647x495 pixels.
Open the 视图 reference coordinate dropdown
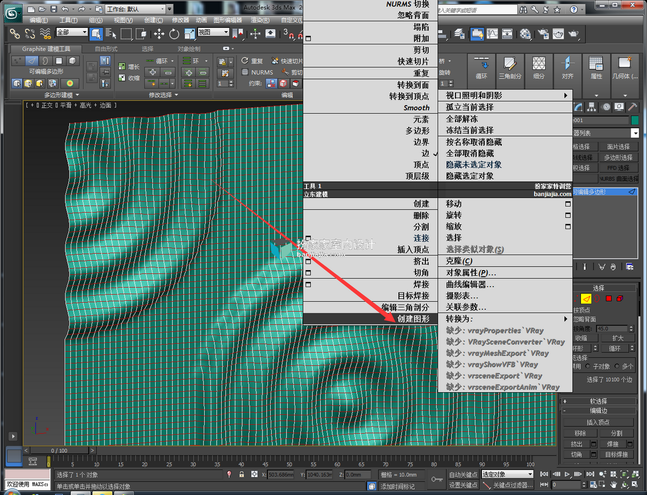(x=213, y=32)
